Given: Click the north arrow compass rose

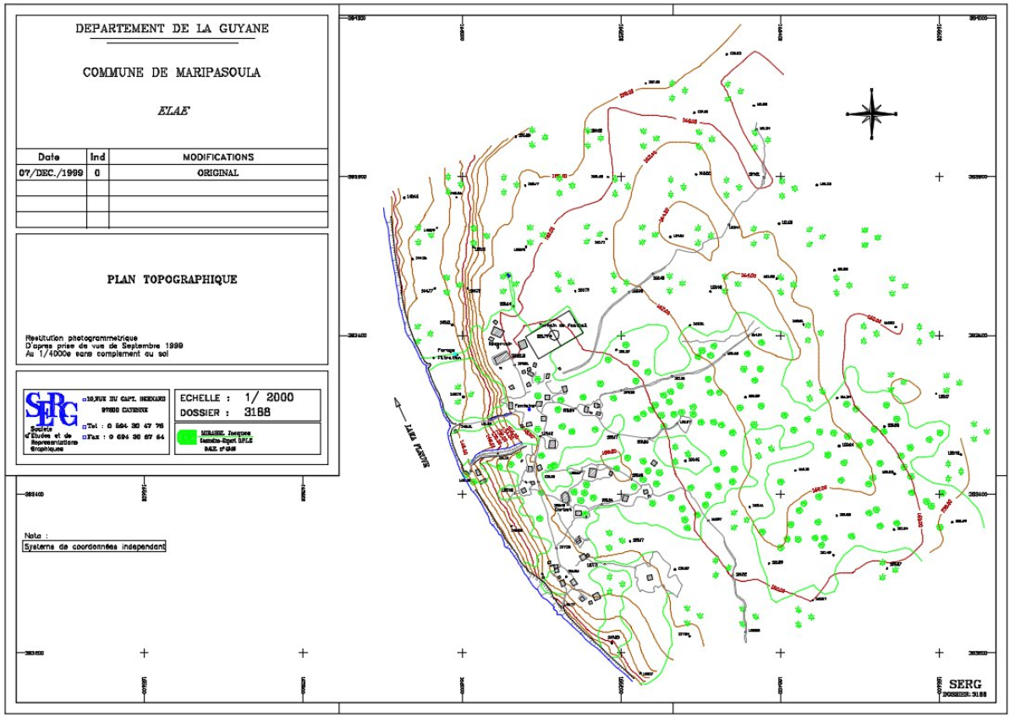Looking at the screenshot, I should pos(872,111).
